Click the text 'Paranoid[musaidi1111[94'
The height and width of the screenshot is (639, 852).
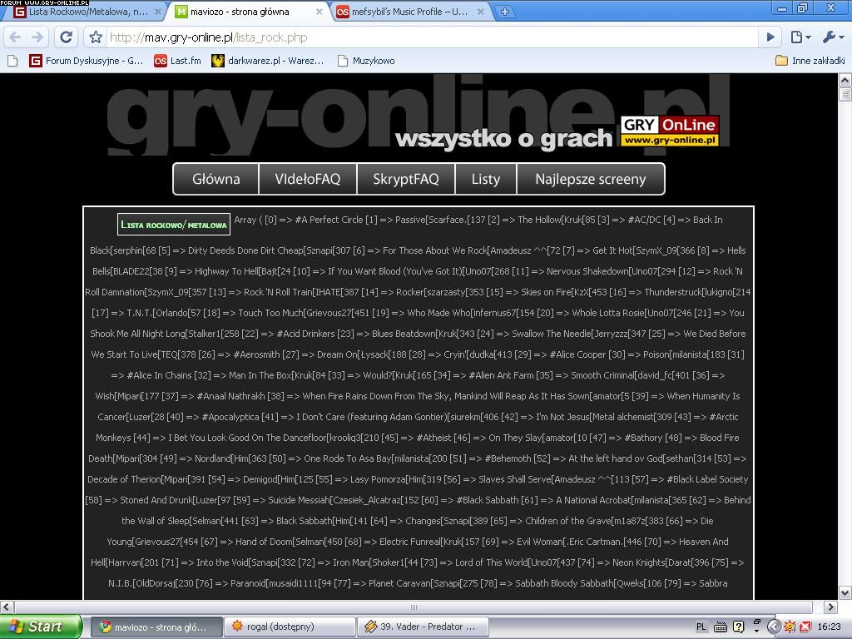coord(283,583)
